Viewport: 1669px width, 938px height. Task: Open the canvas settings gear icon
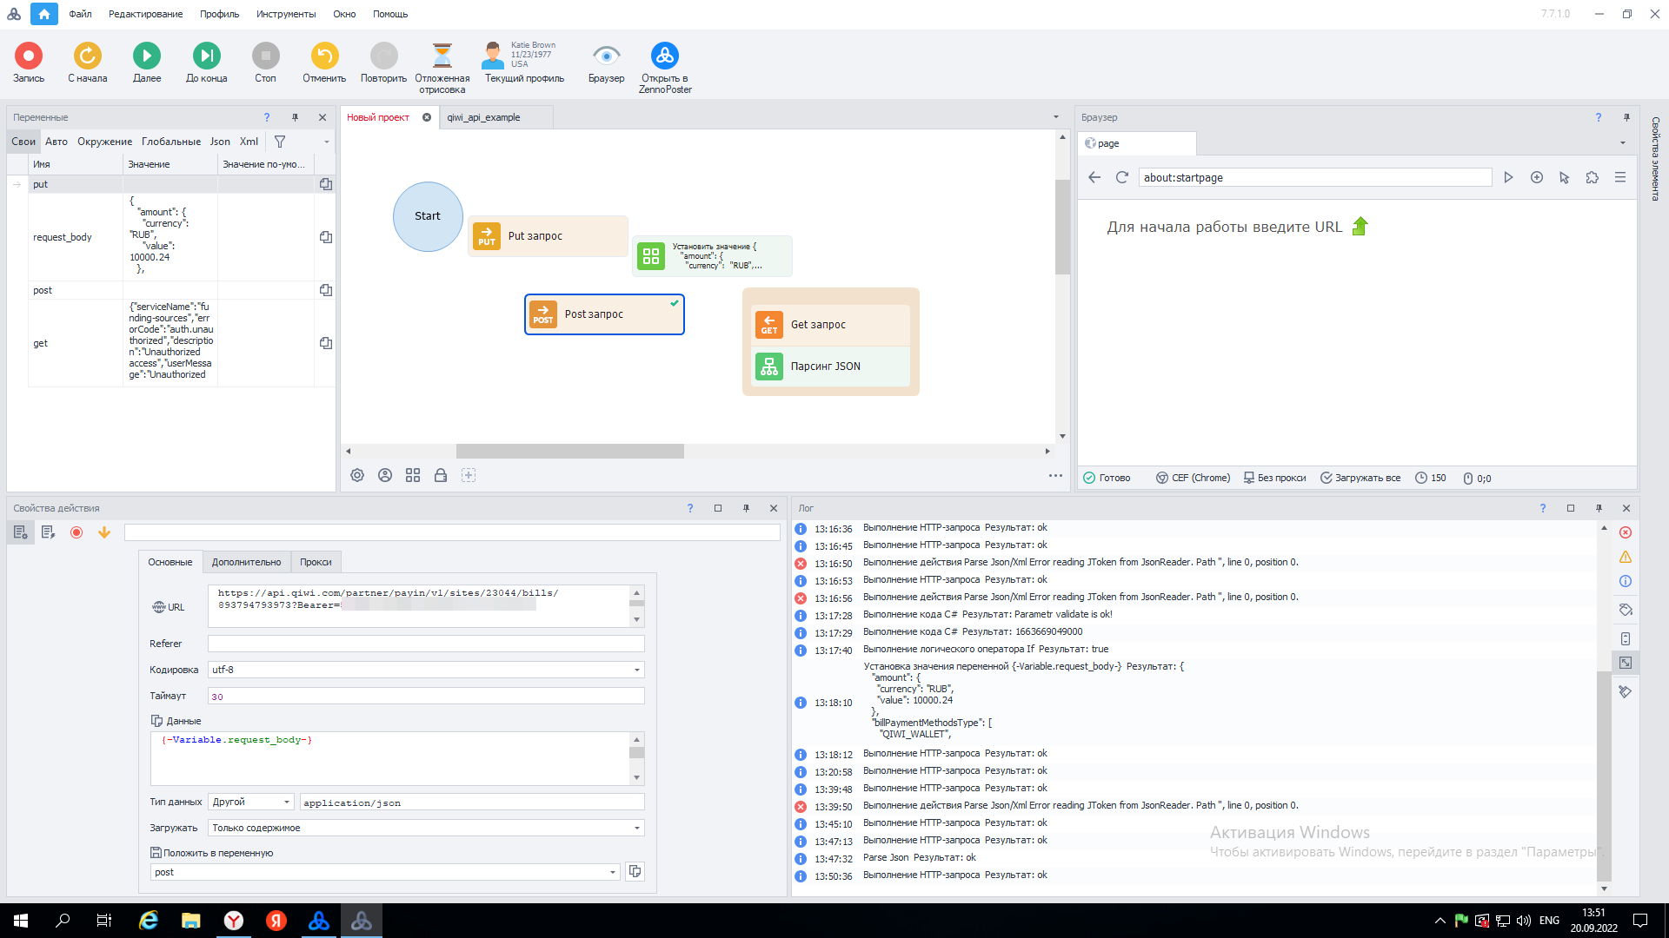pos(357,475)
